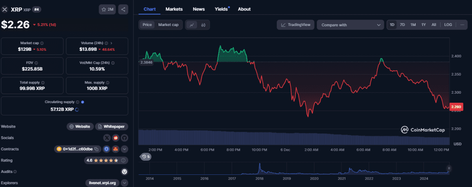Screen dimensions: 472x187
Task: Open Vol/Mkt Cap info icon
Action: [113, 63]
